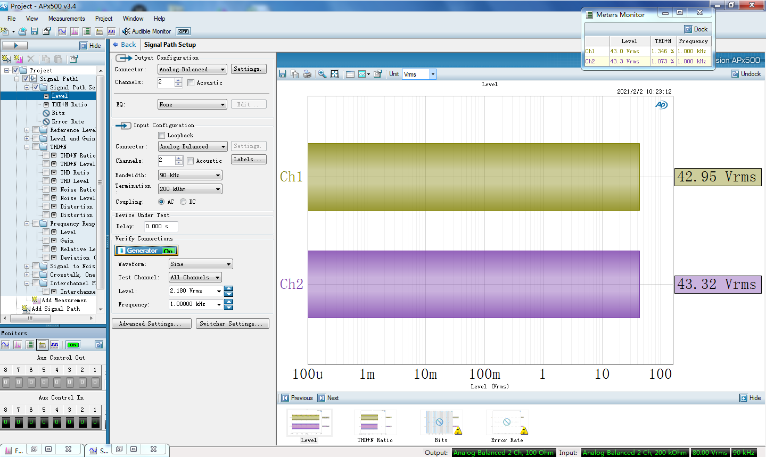Select square wave icon in Monitors panel
This screenshot has height=457, width=766.
[x=54, y=345]
